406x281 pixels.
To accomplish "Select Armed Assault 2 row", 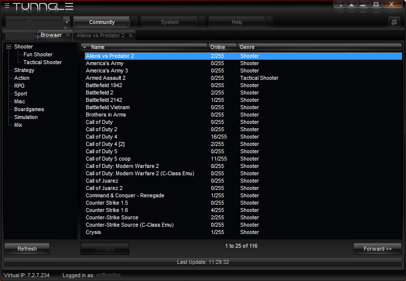I will coord(243,78).
